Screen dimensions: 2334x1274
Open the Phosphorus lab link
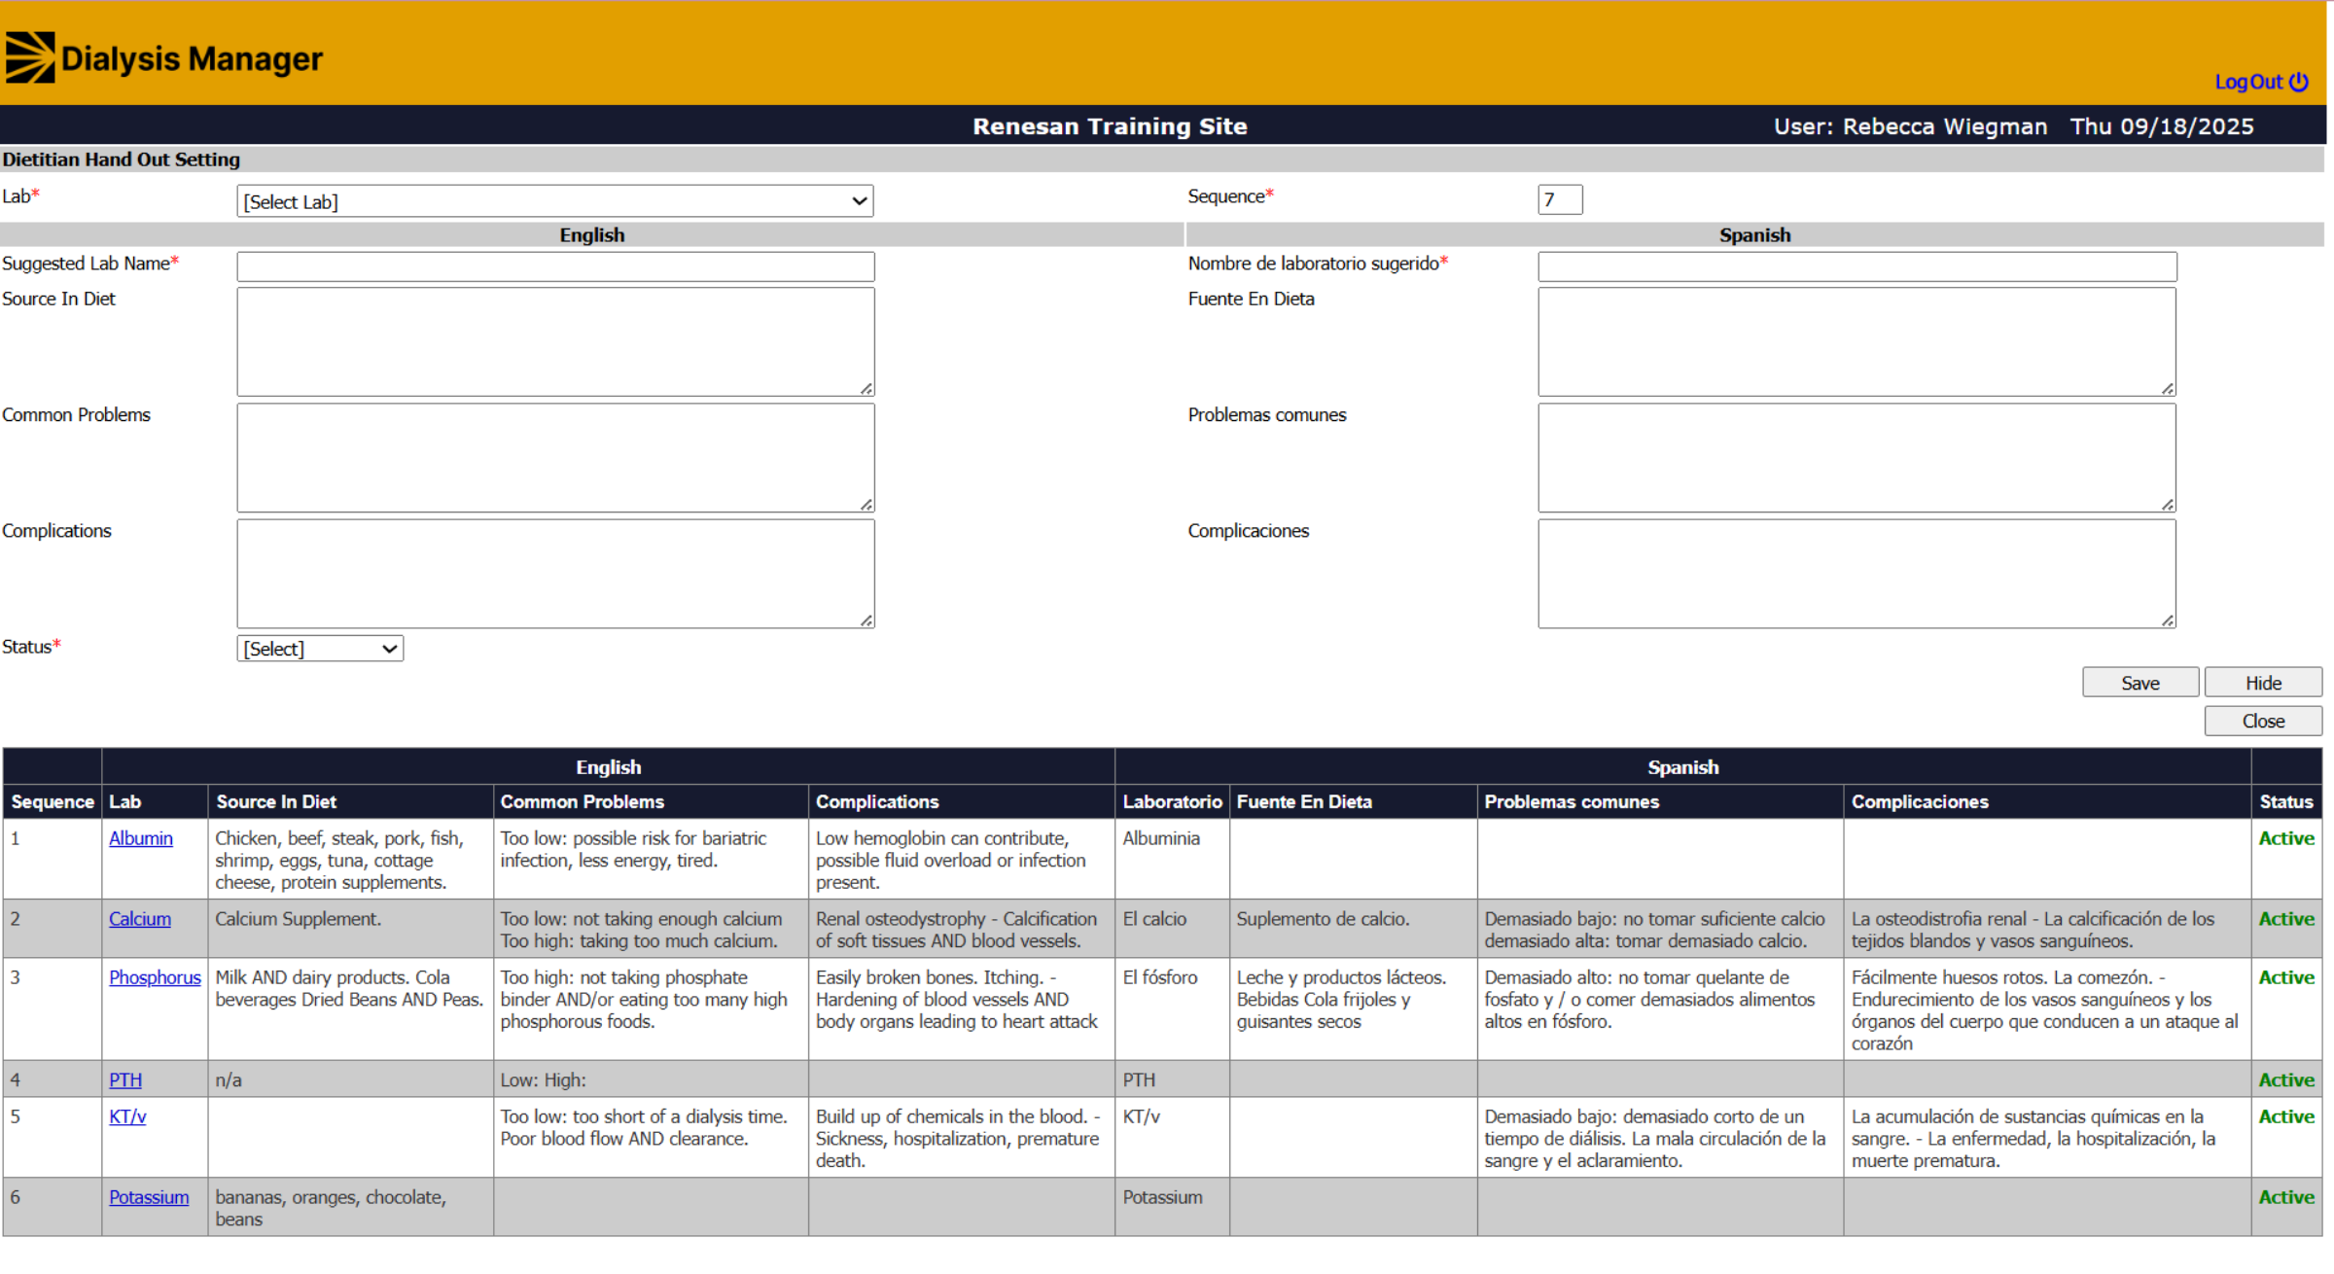(155, 977)
